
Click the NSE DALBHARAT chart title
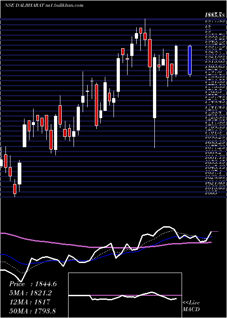[24, 5]
